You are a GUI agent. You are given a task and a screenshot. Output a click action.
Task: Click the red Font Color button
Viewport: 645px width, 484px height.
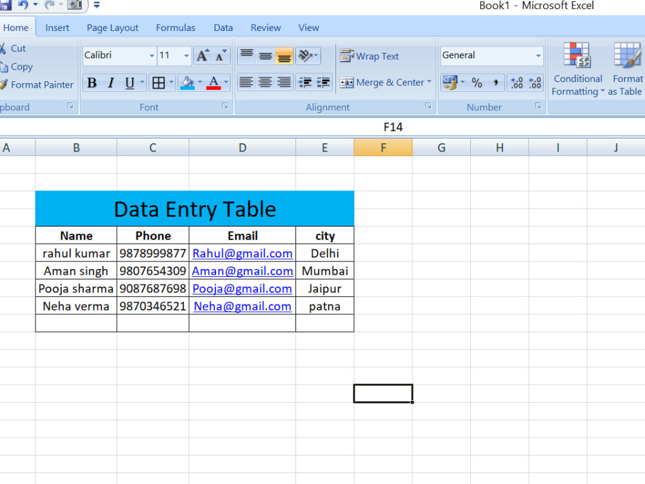tap(213, 83)
